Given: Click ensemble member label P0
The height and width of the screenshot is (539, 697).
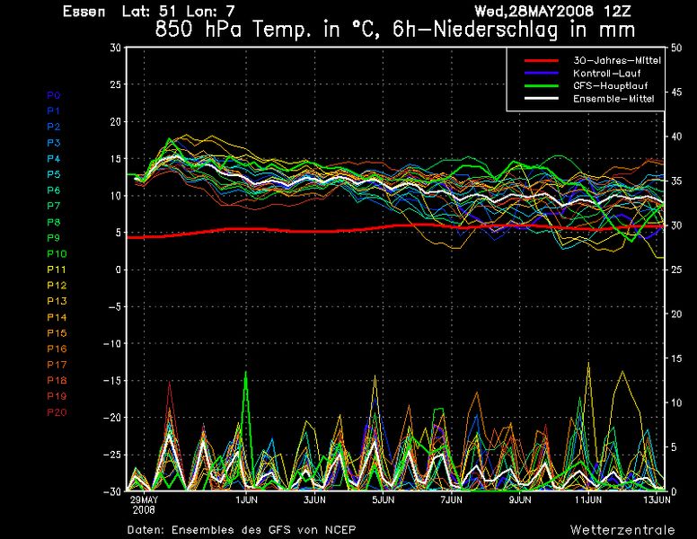Looking at the screenshot, I should [53, 94].
